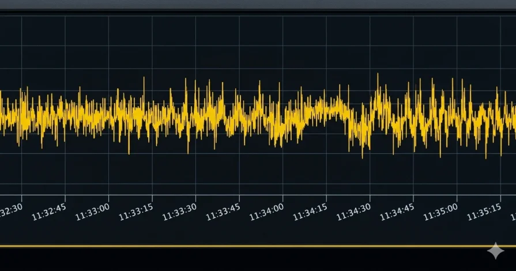
Task: Select the 11:33:00 time axis label
Action: (x=92, y=212)
